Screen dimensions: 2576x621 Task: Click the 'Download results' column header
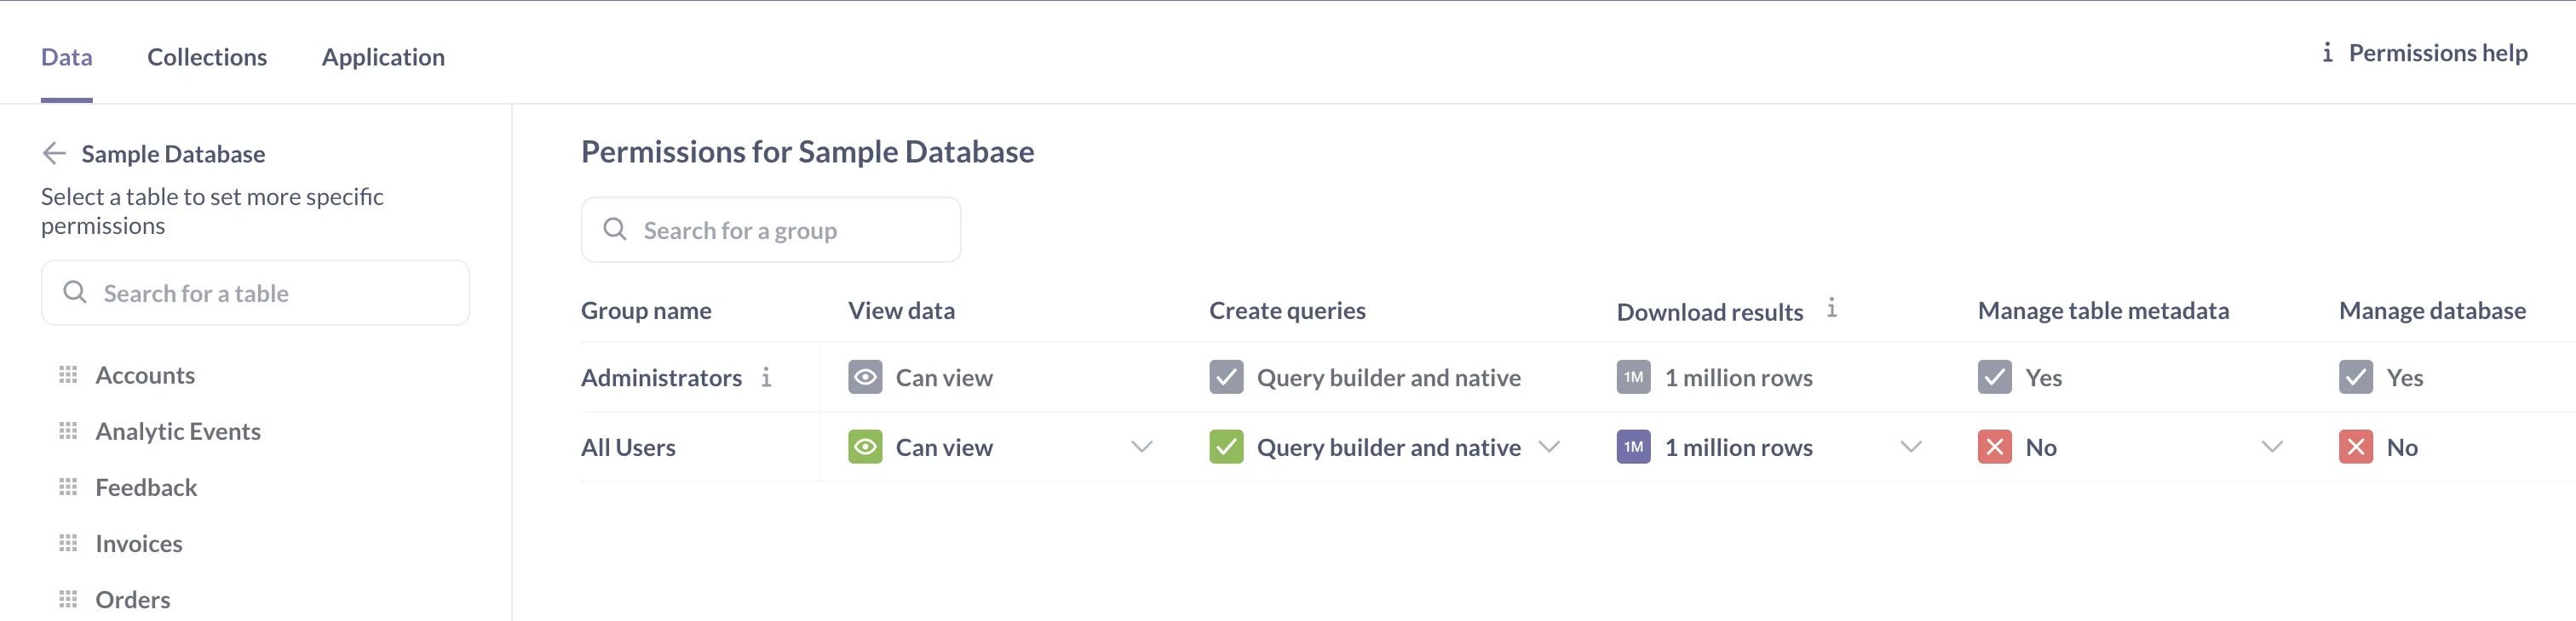[1710, 311]
